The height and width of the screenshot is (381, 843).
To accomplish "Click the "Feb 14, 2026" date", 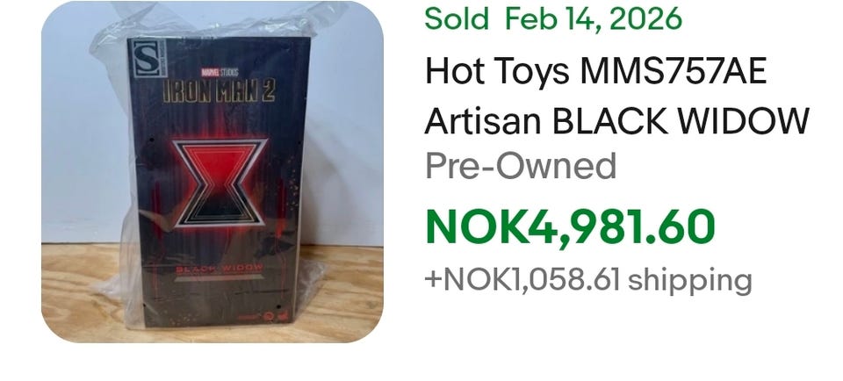I will click(x=594, y=18).
